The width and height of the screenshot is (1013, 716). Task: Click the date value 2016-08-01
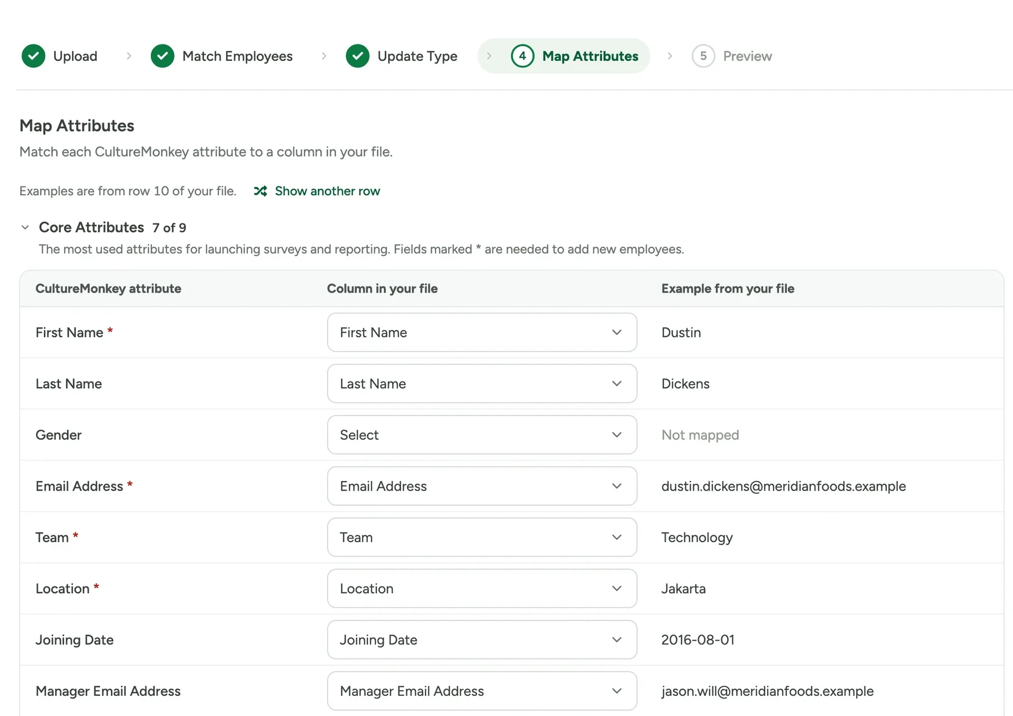coord(698,640)
